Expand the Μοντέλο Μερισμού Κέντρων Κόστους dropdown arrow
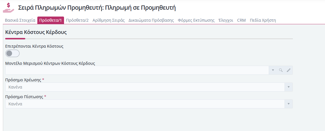325x131 pixels. click(x=273, y=70)
